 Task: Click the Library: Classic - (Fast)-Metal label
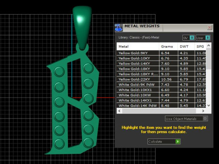click(x=139, y=37)
